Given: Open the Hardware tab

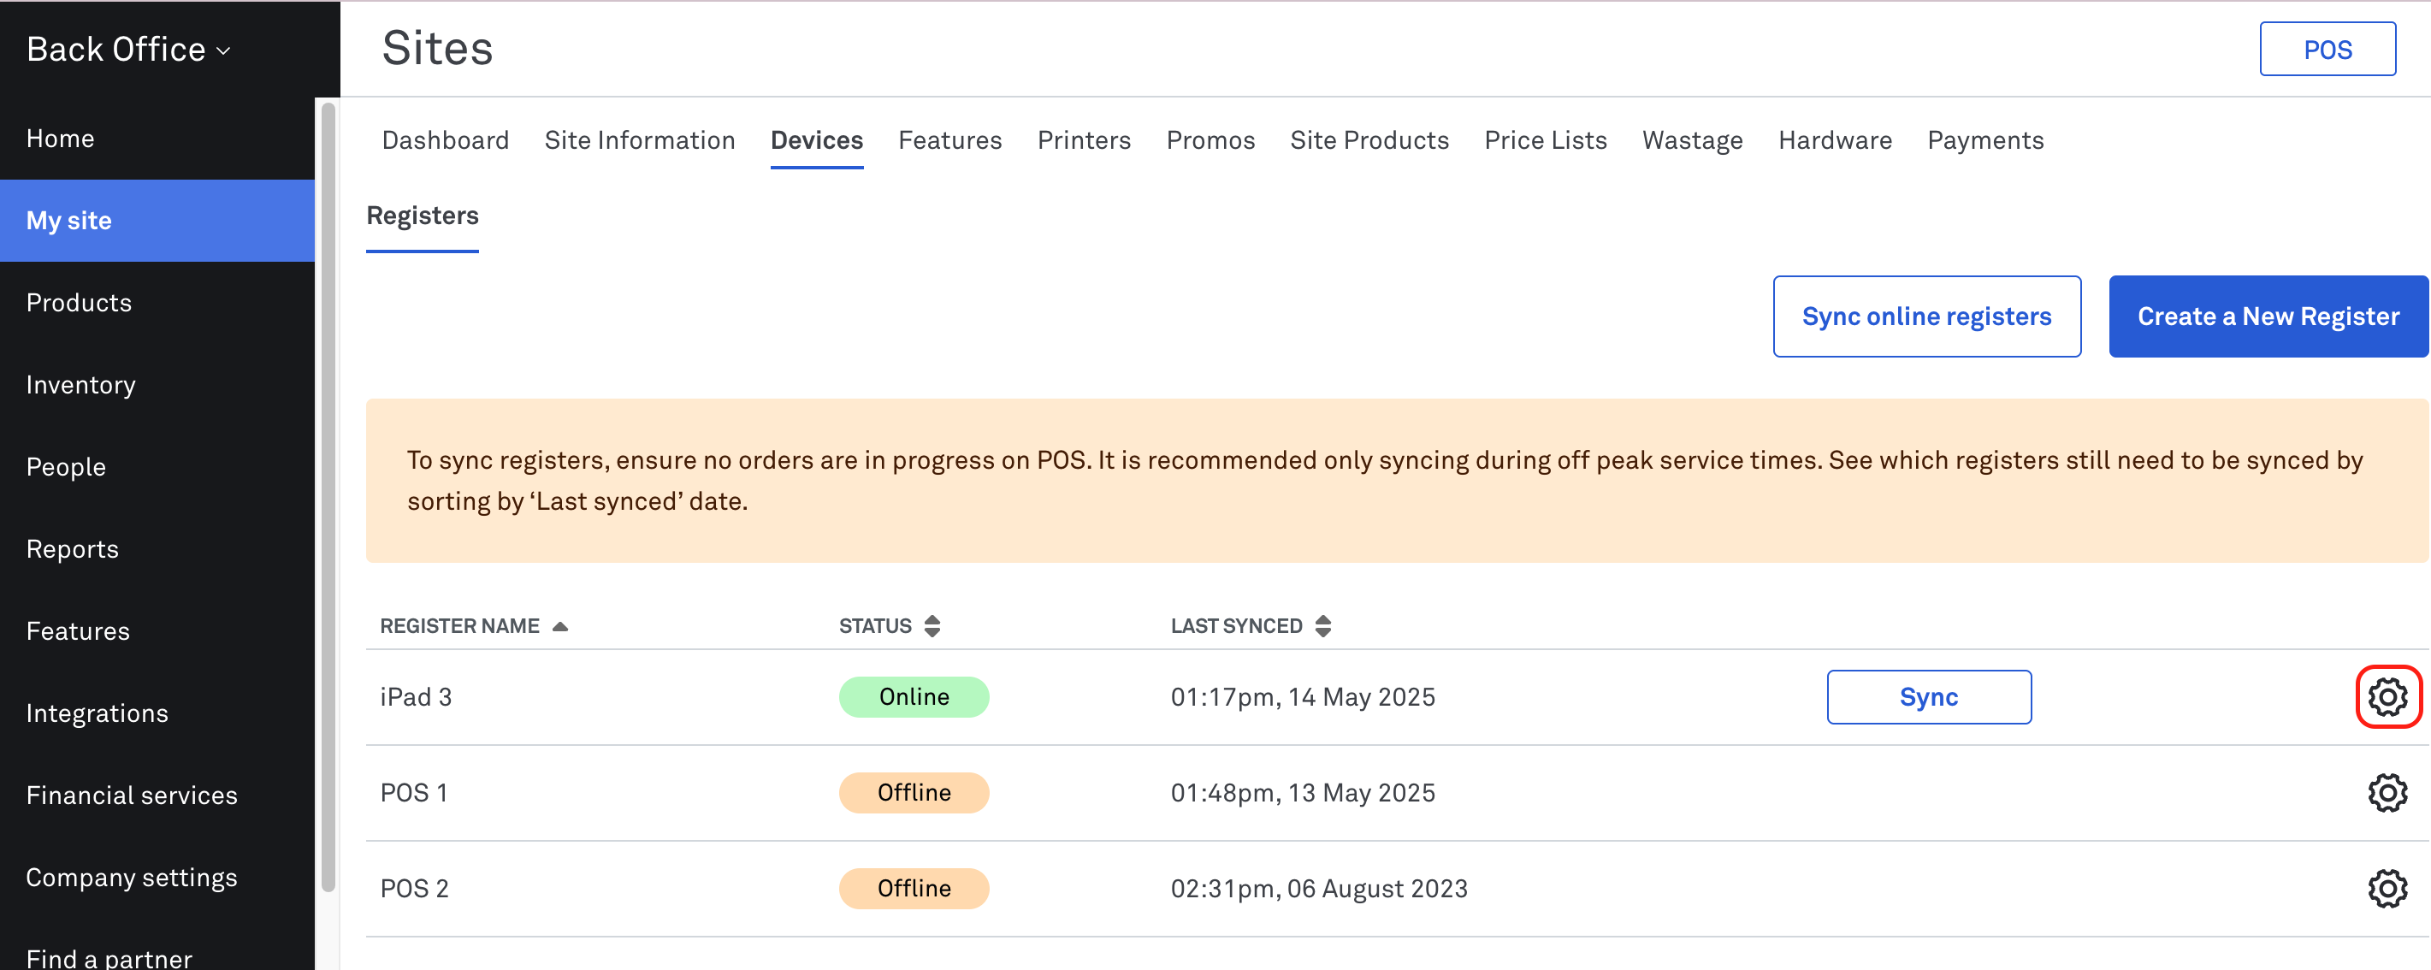Looking at the screenshot, I should click(1835, 139).
